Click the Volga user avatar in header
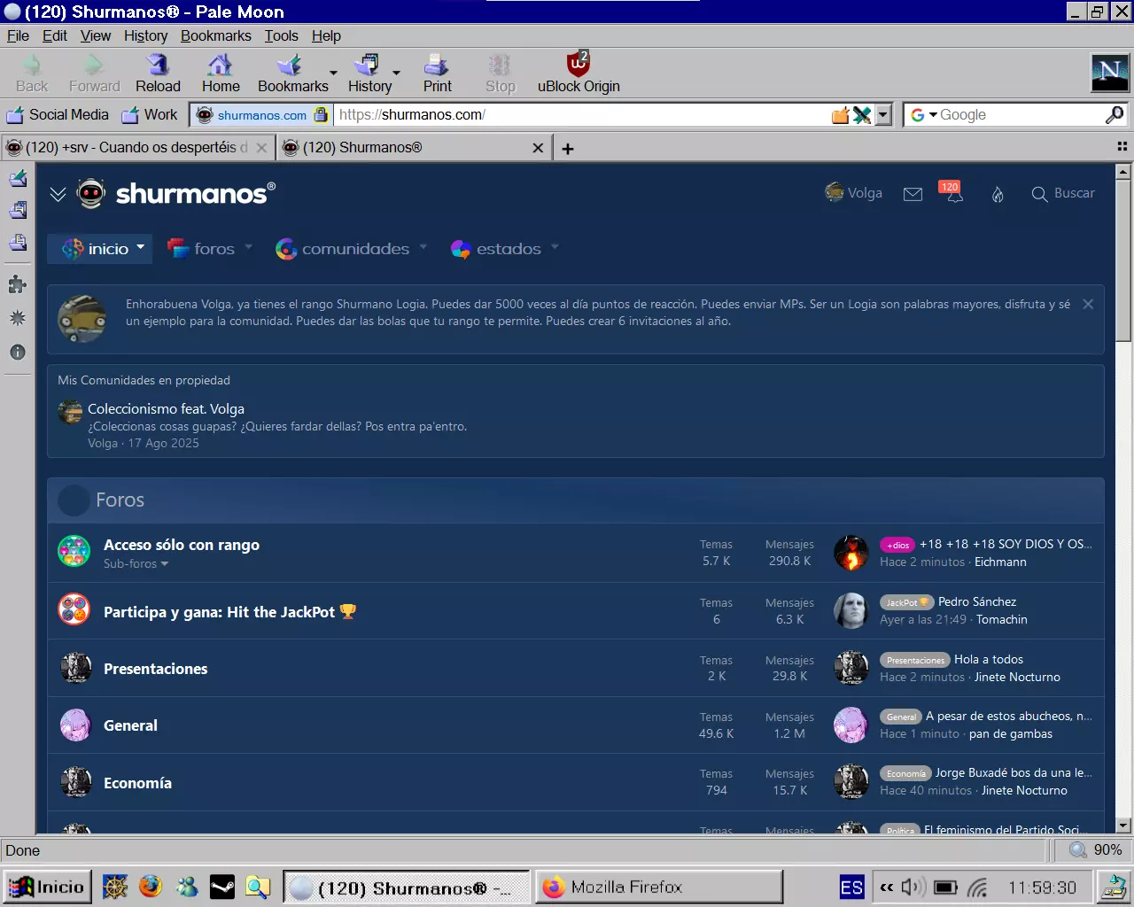1134x907 pixels. pos(834,192)
